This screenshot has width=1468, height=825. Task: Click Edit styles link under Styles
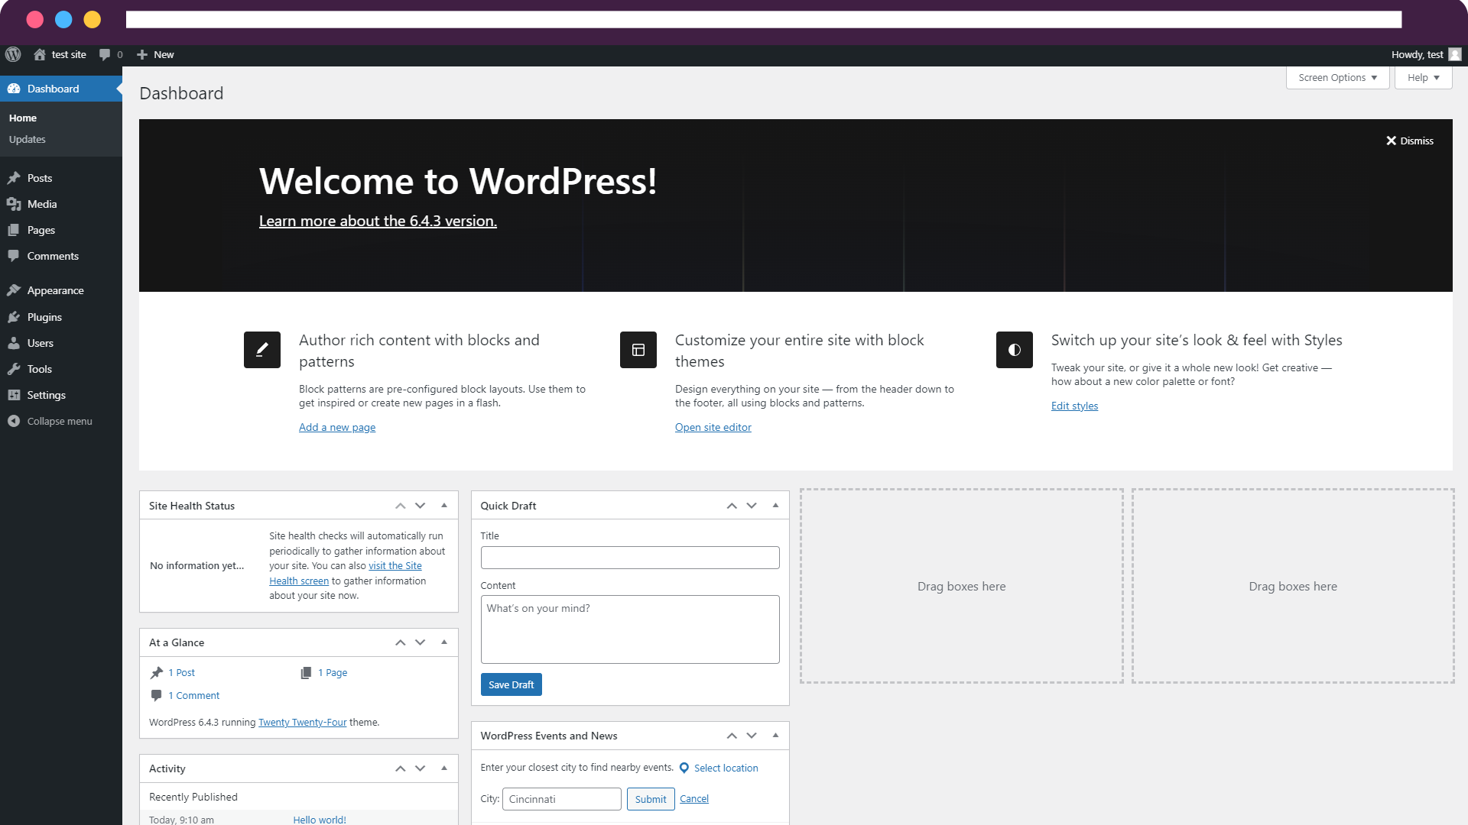click(x=1075, y=405)
